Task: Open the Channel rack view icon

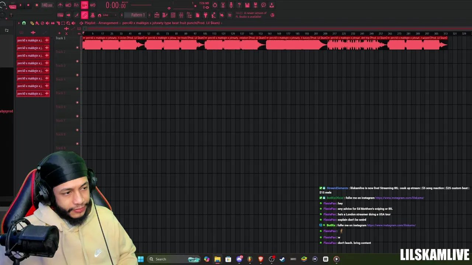Action: pos(173,15)
